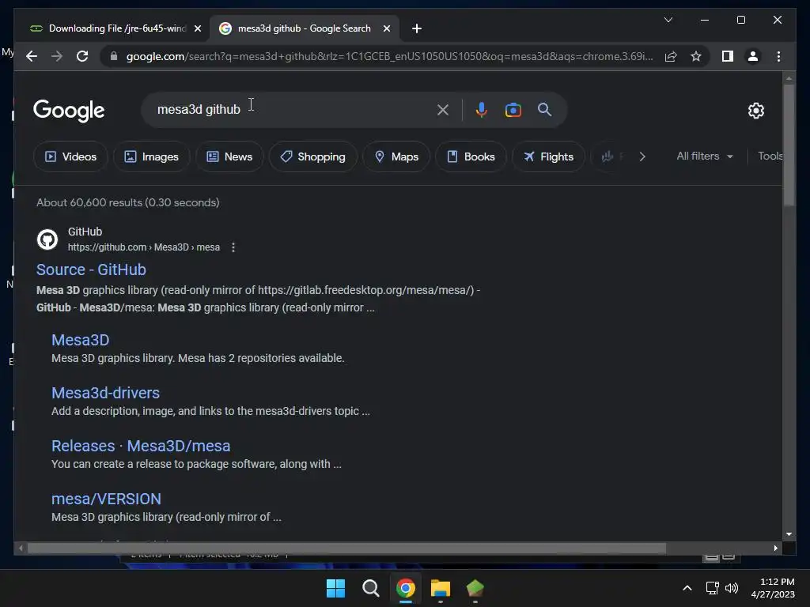
Task: Filter results by Maps
Action: pyautogui.click(x=396, y=156)
